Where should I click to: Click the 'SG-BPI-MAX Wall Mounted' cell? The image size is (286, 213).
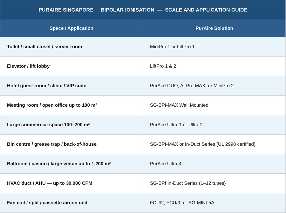[x=214, y=105]
